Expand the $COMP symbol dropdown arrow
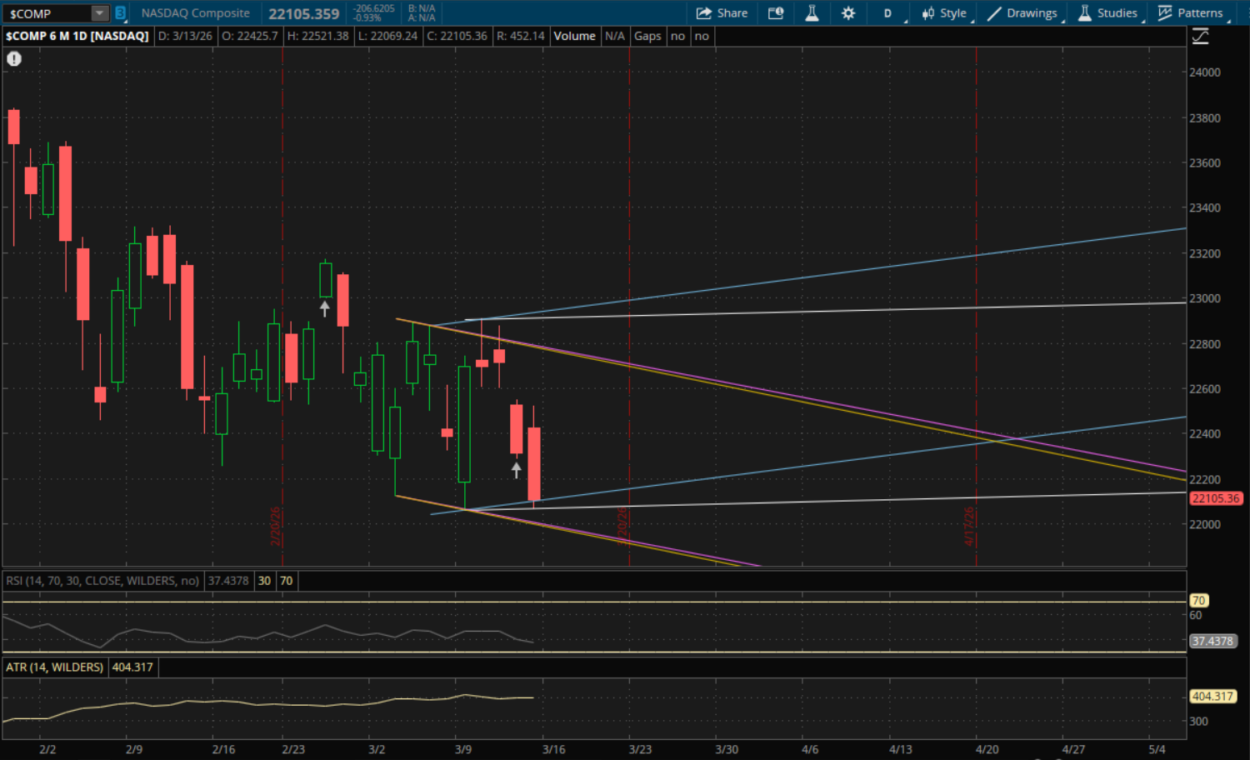This screenshot has width=1250, height=760. pyautogui.click(x=99, y=13)
